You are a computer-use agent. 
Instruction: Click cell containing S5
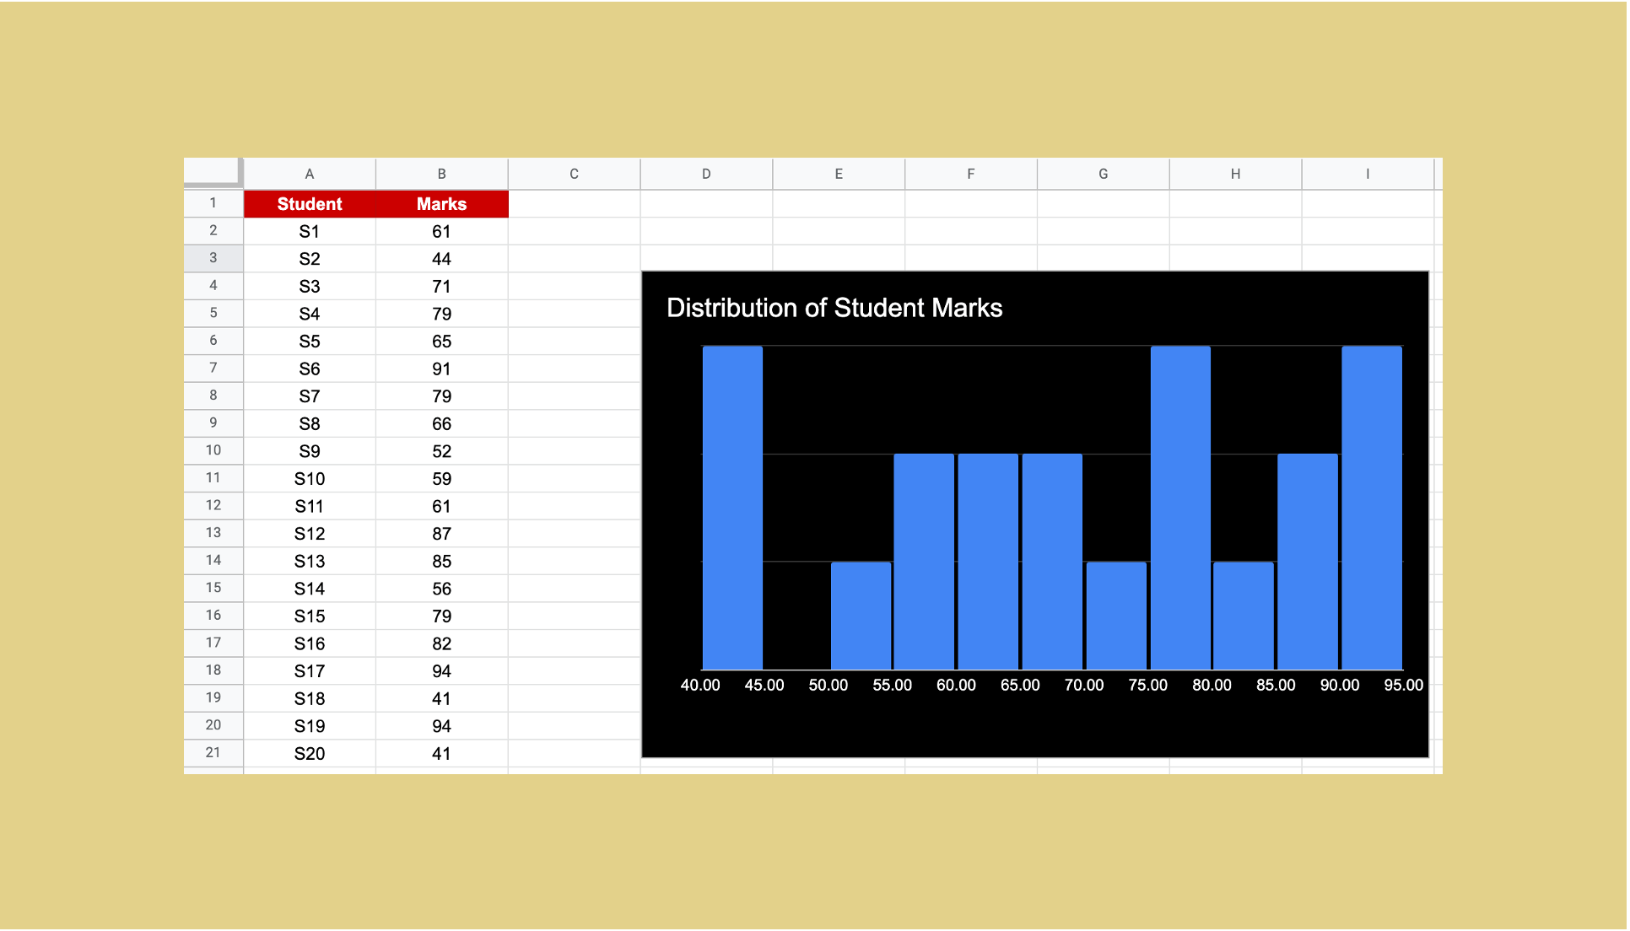point(310,342)
